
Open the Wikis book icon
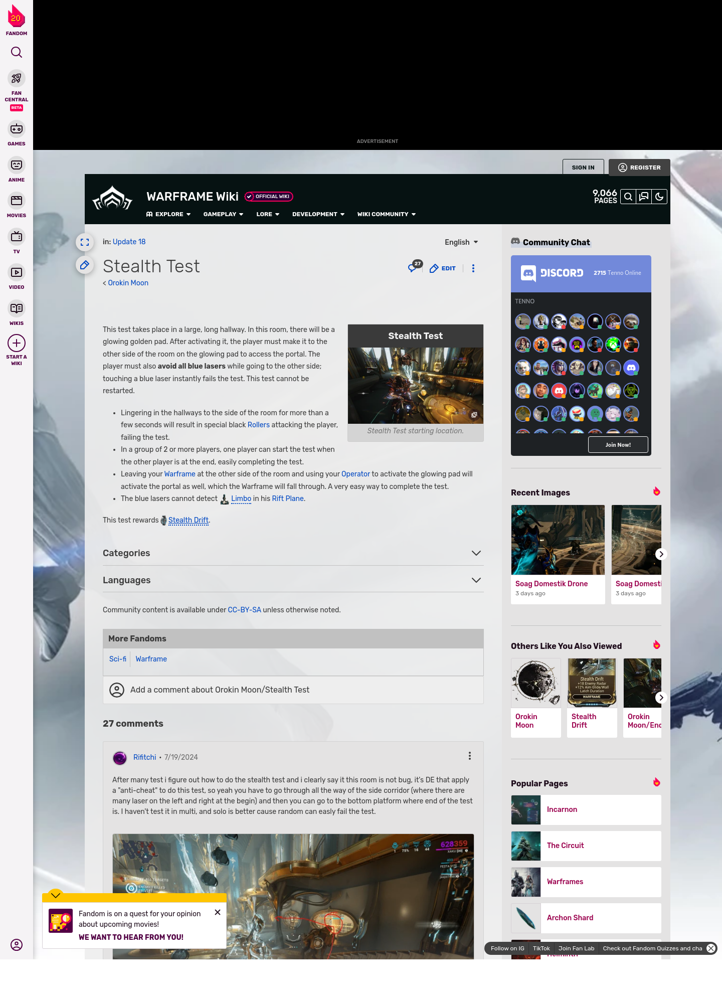pos(17,308)
